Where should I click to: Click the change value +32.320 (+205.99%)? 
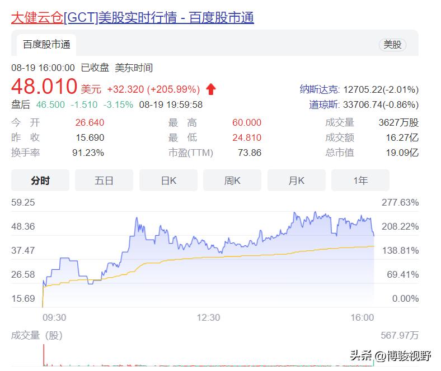pos(153,89)
